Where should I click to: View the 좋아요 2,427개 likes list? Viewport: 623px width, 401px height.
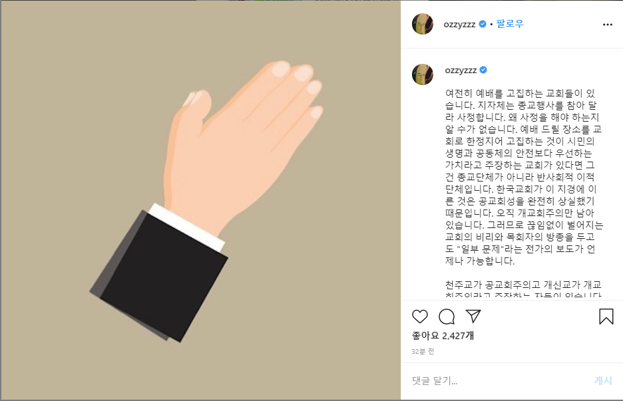point(443,335)
